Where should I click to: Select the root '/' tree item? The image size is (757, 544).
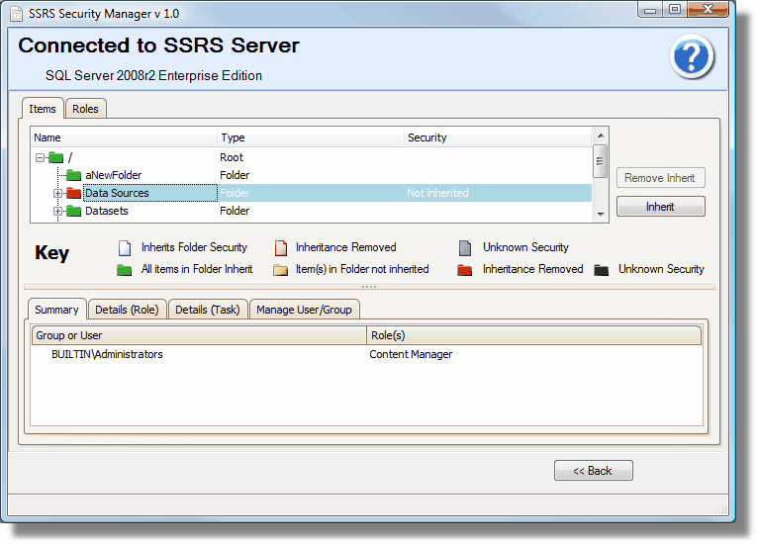pyautogui.click(x=70, y=157)
